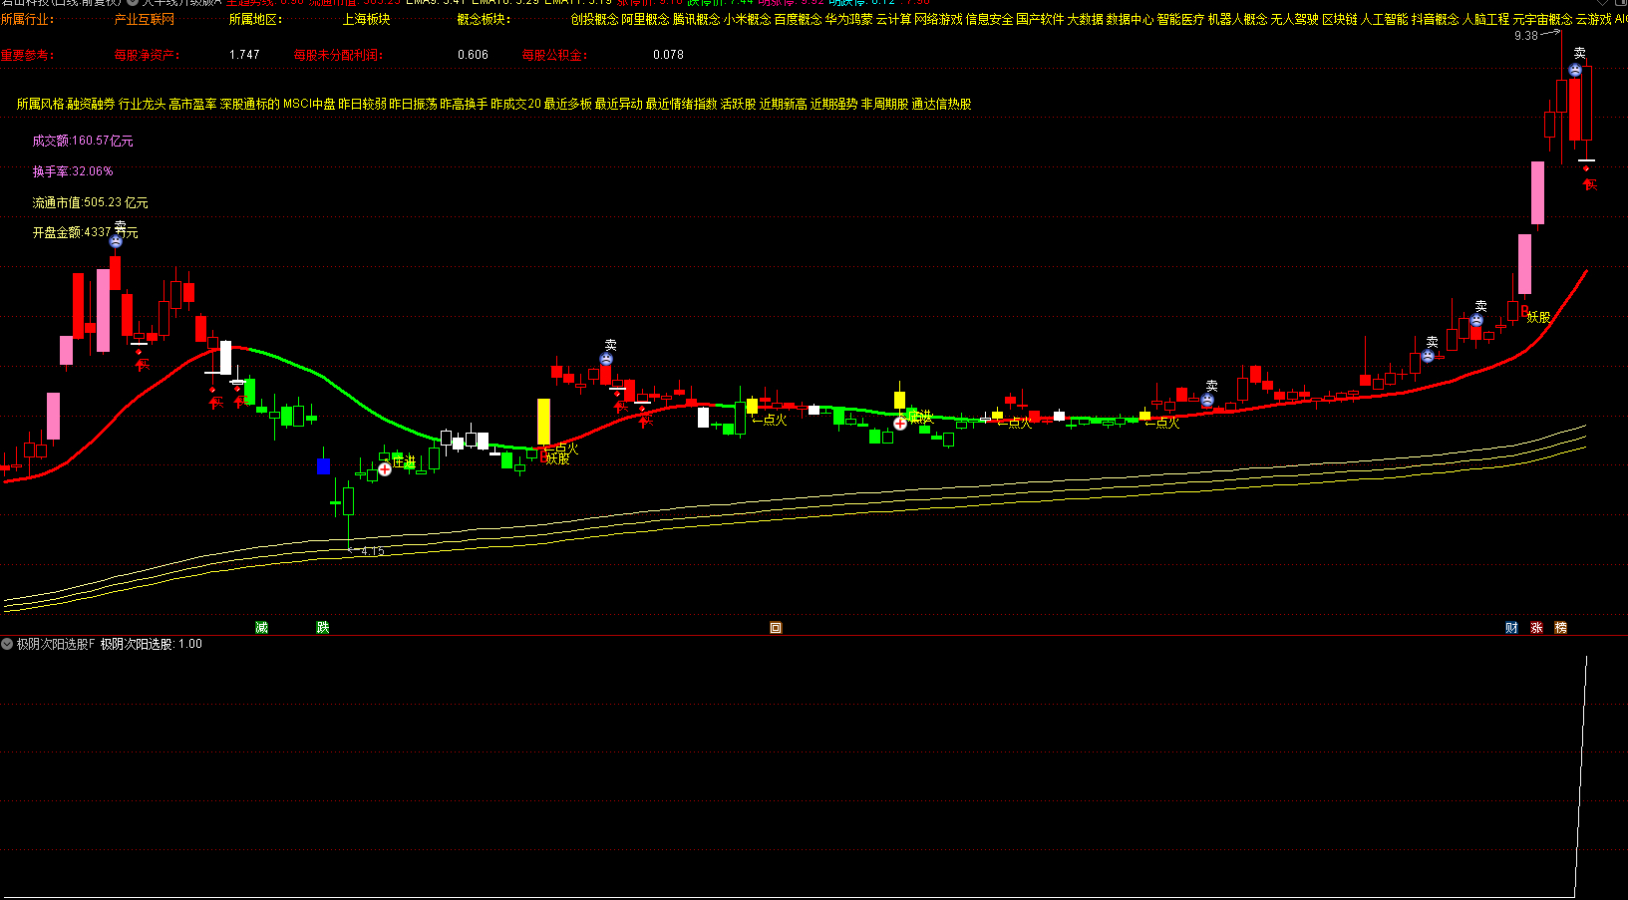Click the 小米概念 concept tag
This screenshot has width=1628, height=900.
tap(747, 19)
